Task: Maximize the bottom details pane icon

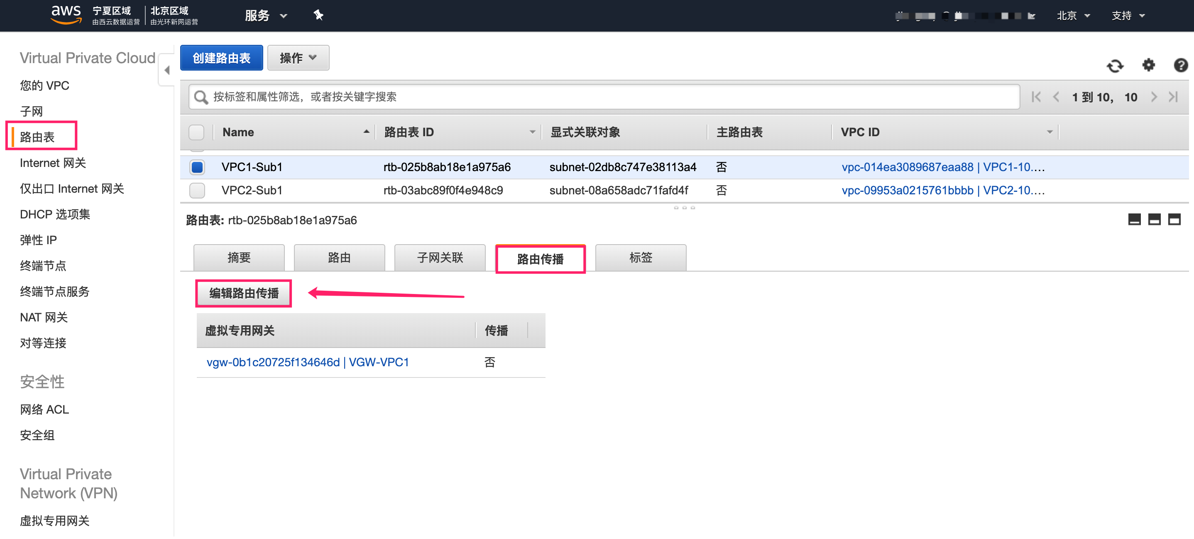Action: [1174, 219]
